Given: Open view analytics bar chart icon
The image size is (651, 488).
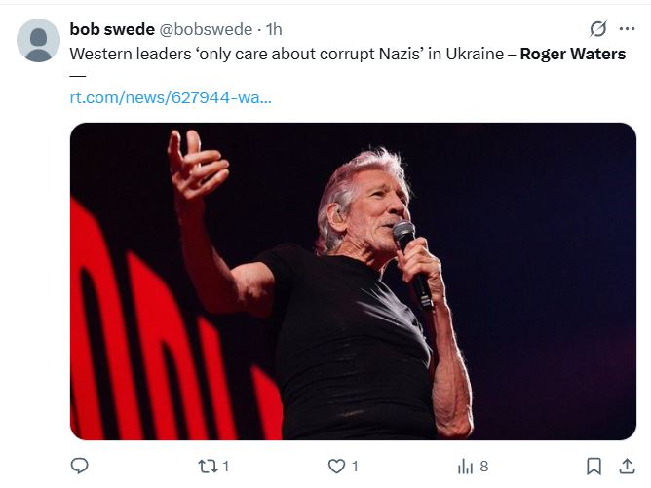Looking at the screenshot, I should (466, 467).
